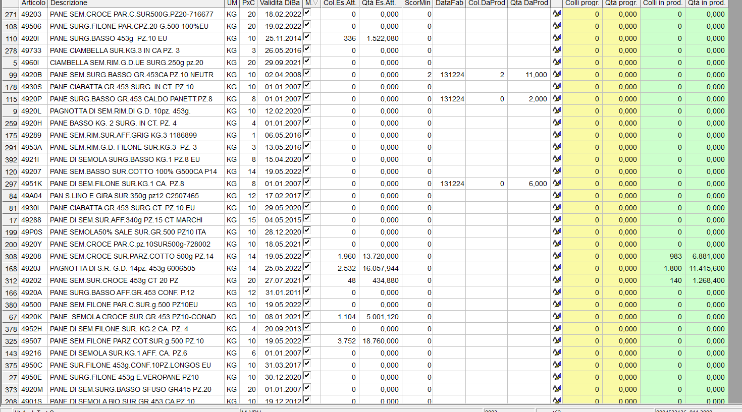Click chart icon in the 4920M row
The width and height of the screenshot is (742, 412).
point(557,389)
